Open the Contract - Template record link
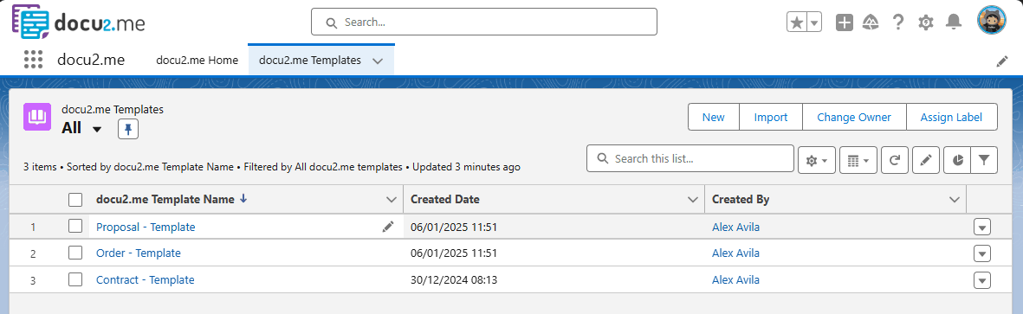 click(145, 279)
